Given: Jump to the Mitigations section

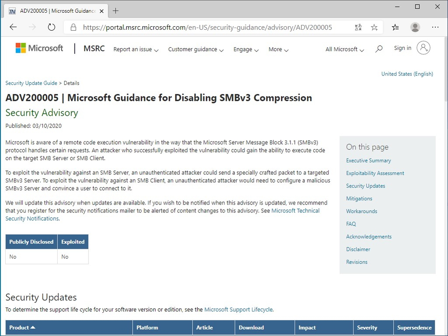Looking at the screenshot, I should [359, 198].
